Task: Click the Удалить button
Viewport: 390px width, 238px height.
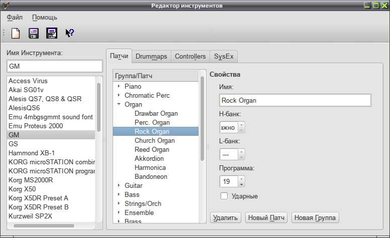Action: pos(225,217)
